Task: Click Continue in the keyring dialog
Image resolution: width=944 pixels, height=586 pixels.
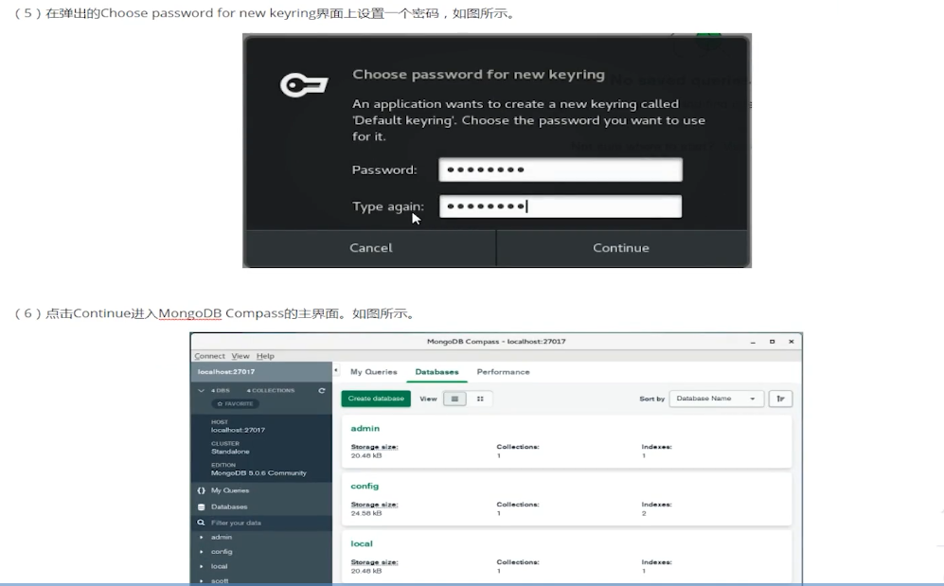Action: click(x=621, y=248)
